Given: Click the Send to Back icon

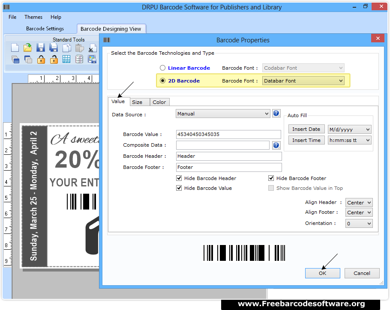Looking at the screenshot, I should (x=28, y=59).
